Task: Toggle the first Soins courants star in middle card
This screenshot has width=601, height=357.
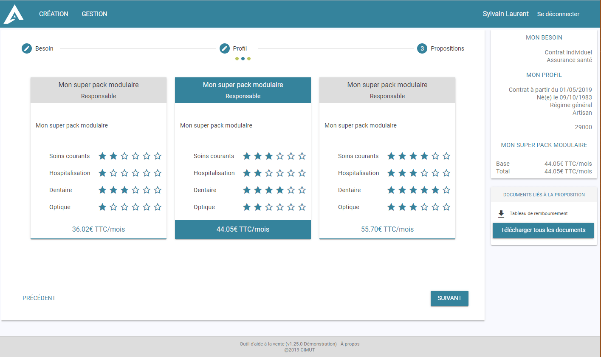Action: [x=247, y=156]
